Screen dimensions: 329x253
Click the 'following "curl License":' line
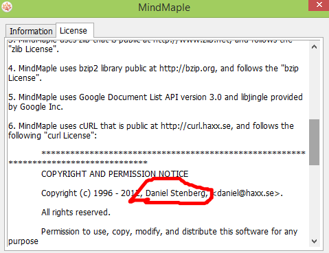tap(52, 136)
